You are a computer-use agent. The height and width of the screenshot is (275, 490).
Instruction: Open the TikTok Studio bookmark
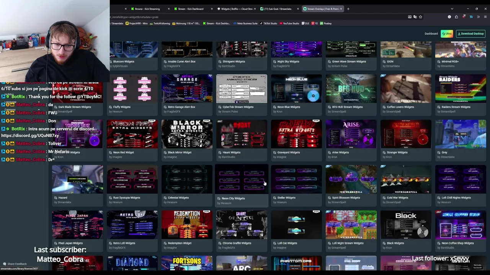pyautogui.click(x=269, y=23)
